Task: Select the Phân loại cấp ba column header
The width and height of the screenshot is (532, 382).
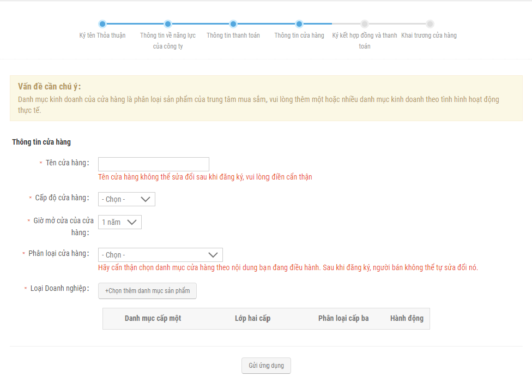Action: click(343, 319)
